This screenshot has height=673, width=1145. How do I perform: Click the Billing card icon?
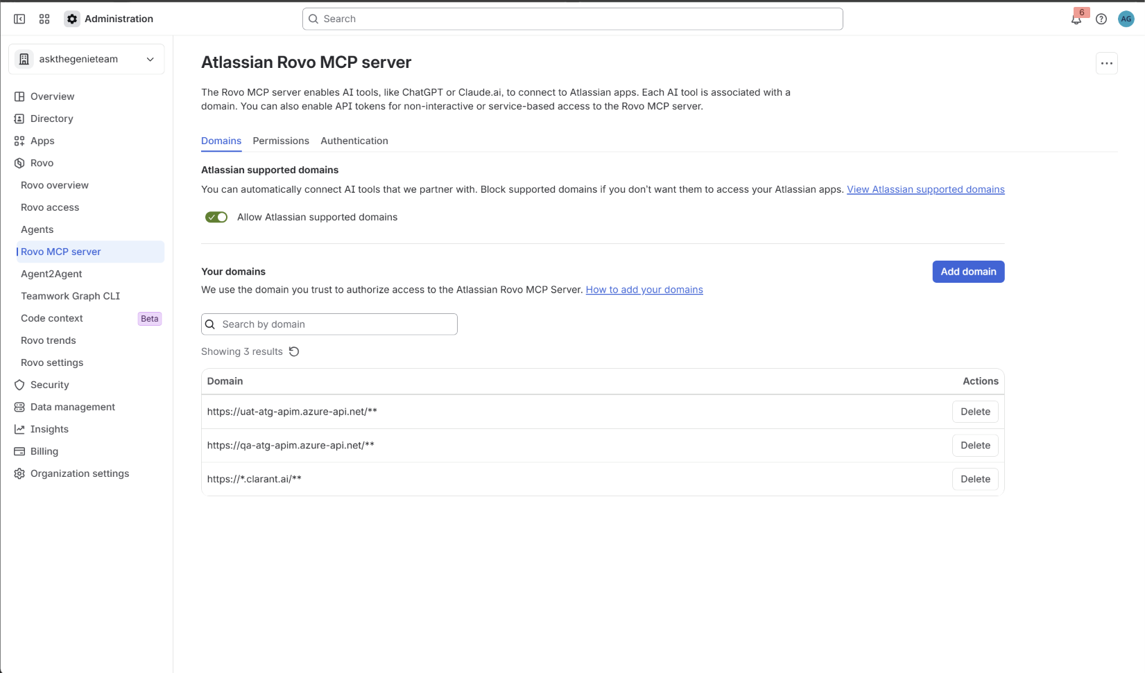pos(19,451)
